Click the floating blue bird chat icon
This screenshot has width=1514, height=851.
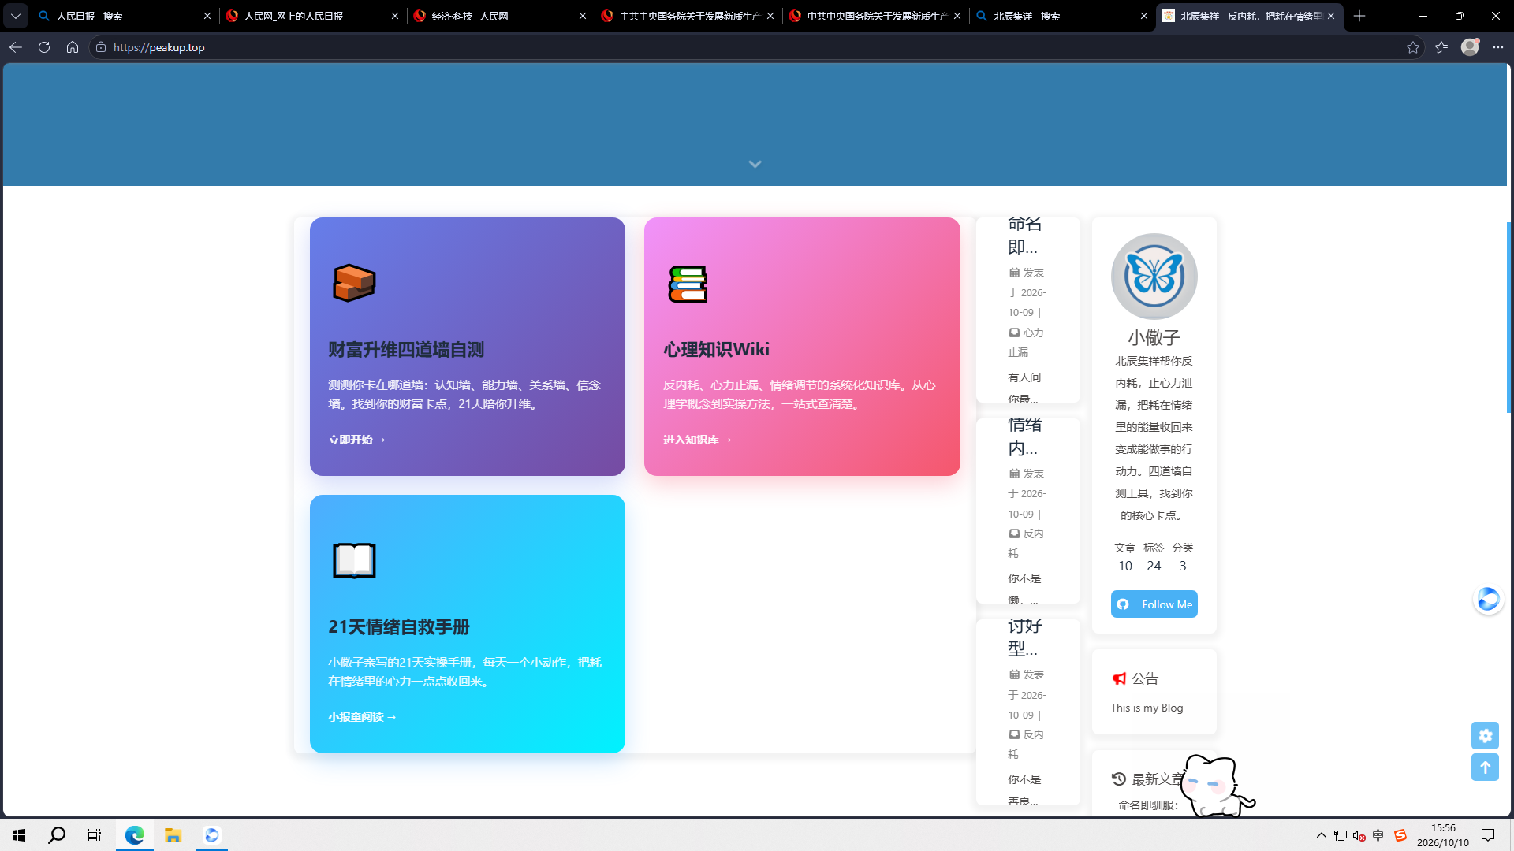pos(1488,600)
